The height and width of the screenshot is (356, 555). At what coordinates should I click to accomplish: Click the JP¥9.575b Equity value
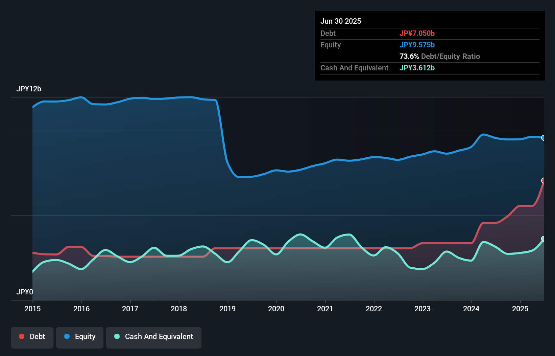417,45
